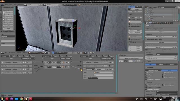The width and height of the screenshot is (180, 101).
Task: Open the Render tab in Properties editor
Action: [150, 23]
